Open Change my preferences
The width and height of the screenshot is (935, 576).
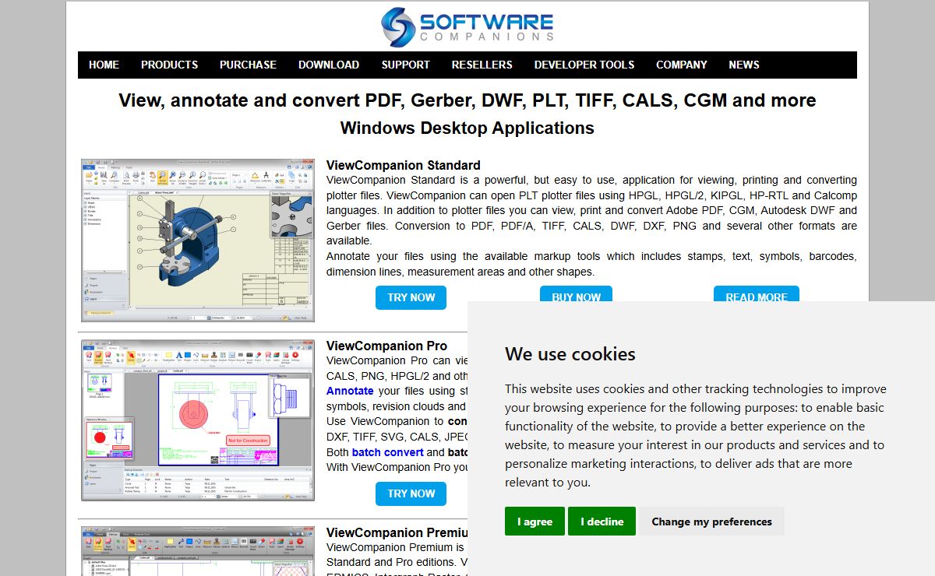click(711, 522)
